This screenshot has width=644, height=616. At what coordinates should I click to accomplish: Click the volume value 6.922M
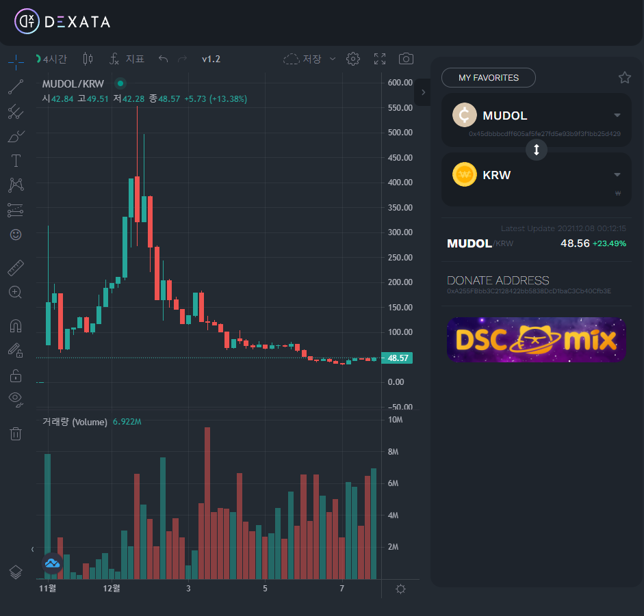pos(127,422)
